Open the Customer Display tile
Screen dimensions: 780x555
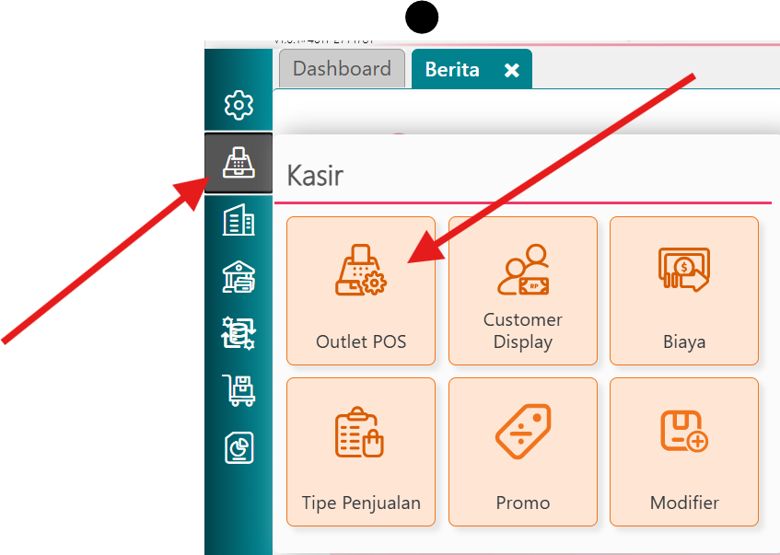pyautogui.click(x=523, y=291)
